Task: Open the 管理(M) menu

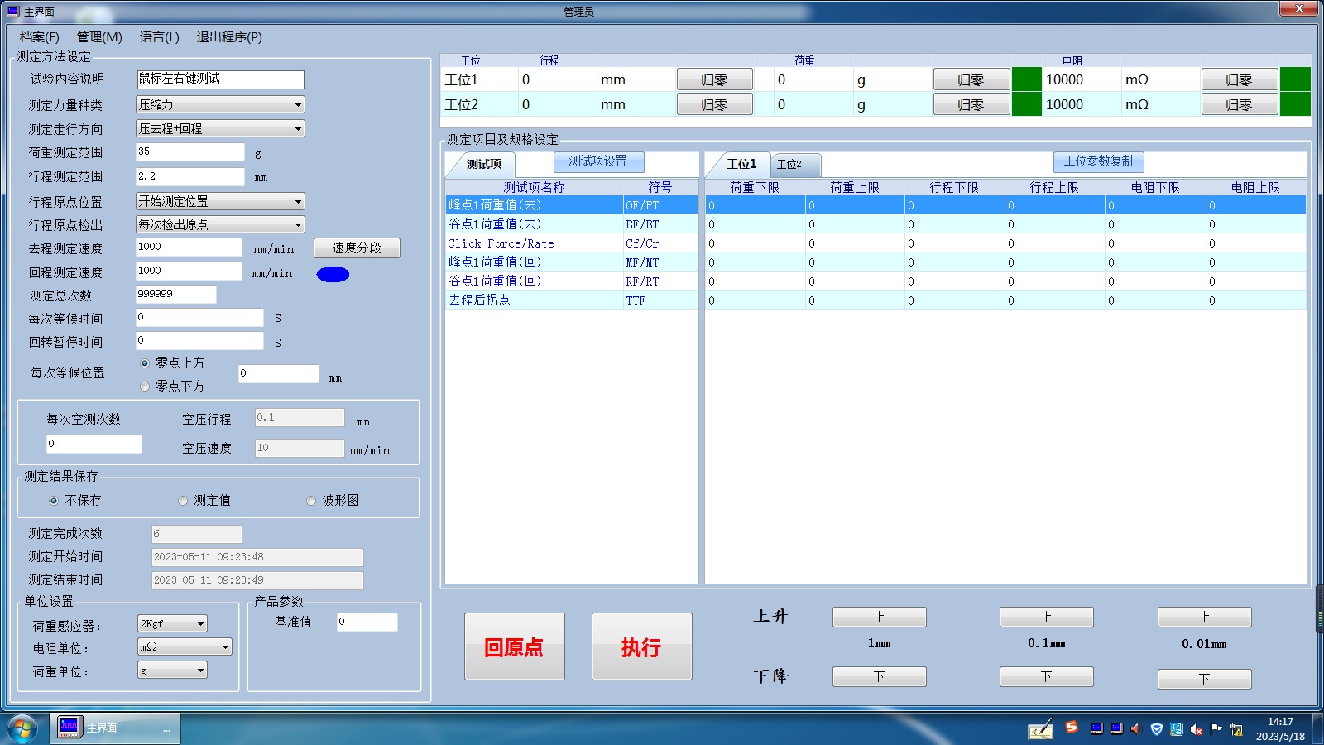Action: tap(99, 37)
